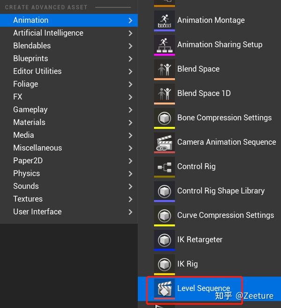Select the Blend Space icon
281x308 pixels.
pyautogui.click(x=164, y=69)
